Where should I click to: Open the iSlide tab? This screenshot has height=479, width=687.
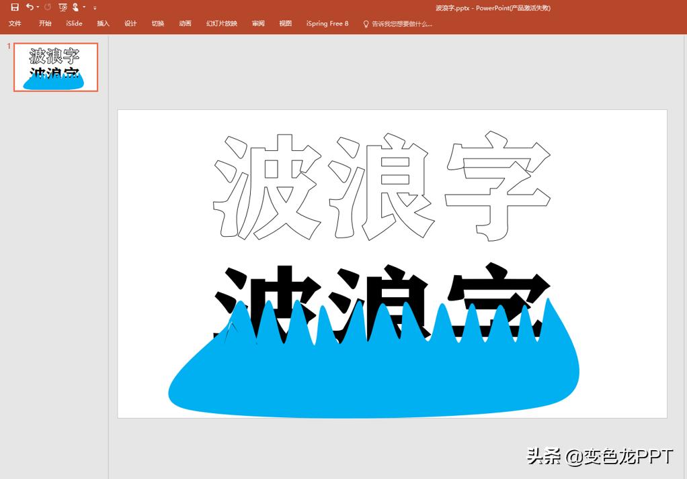(x=74, y=23)
